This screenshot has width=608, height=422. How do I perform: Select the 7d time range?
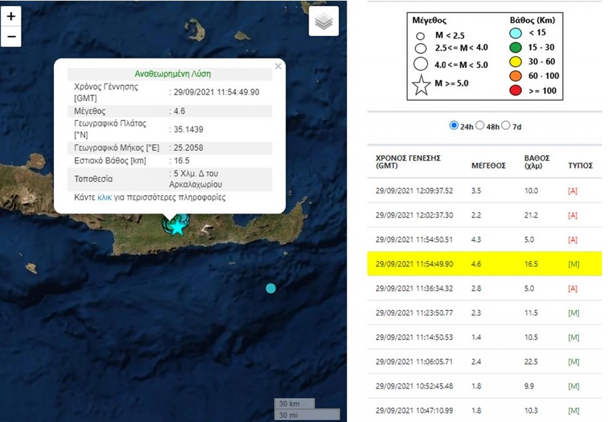tap(505, 125)
